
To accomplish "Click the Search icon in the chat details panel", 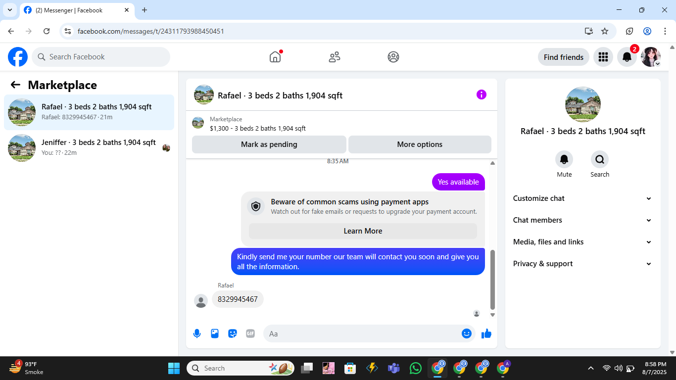I will point(600,159).
